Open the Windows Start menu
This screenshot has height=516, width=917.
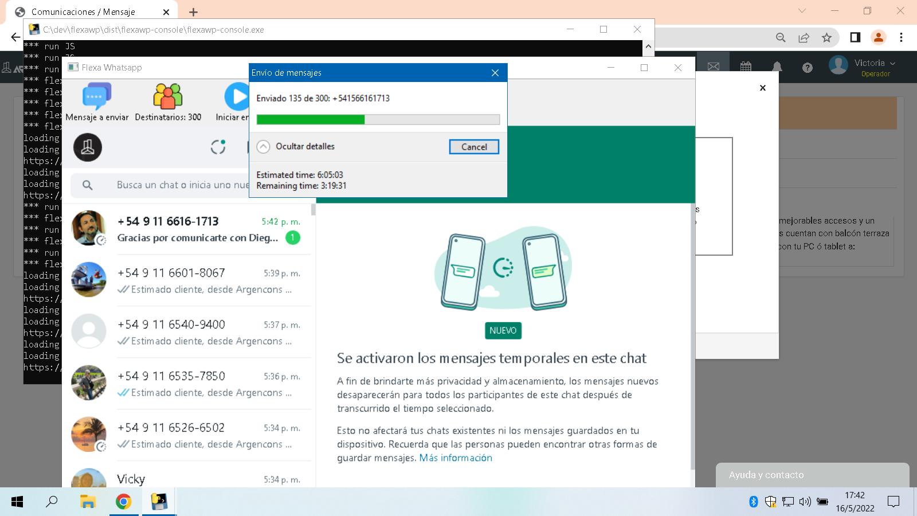(x=17, y=502)
